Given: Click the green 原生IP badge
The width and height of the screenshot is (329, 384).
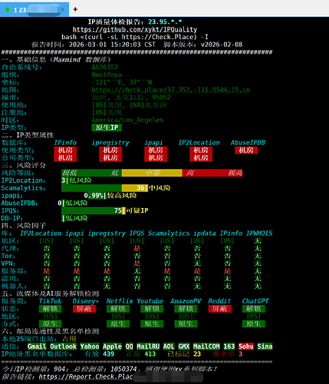Looking at the screenshot, I should [107, 127].
